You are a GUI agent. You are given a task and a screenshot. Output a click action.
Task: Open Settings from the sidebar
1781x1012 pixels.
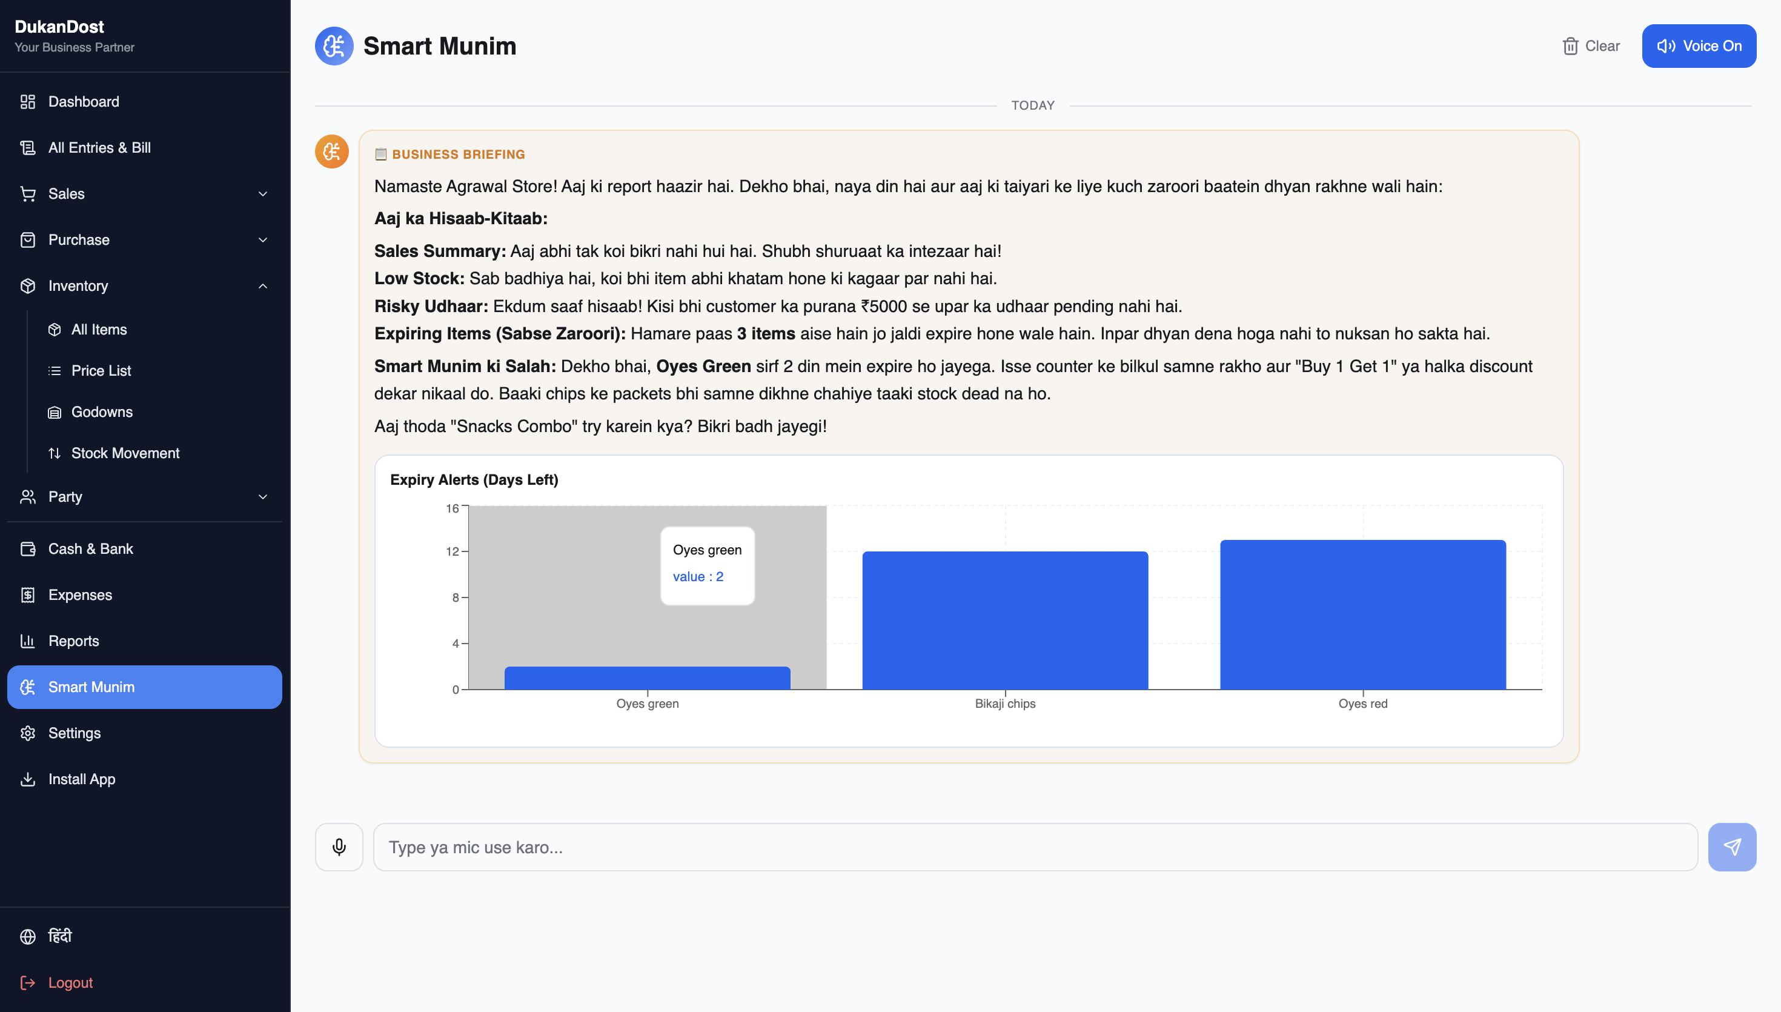point(75,733)
